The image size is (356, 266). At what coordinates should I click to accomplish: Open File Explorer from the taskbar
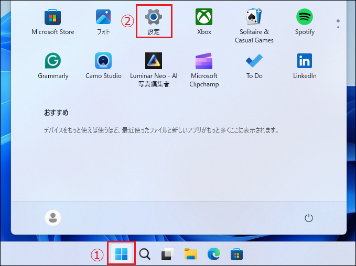pos(190,254)
